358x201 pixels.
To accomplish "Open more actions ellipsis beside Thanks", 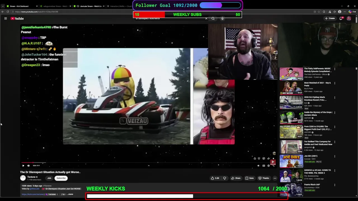I will click(x=275, y=178).
